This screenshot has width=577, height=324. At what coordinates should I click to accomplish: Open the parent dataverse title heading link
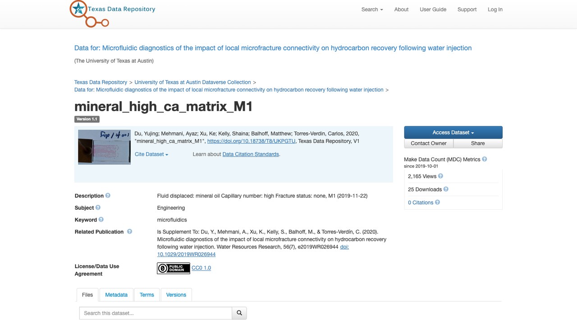pyautogui.click(x=273, y=48)
